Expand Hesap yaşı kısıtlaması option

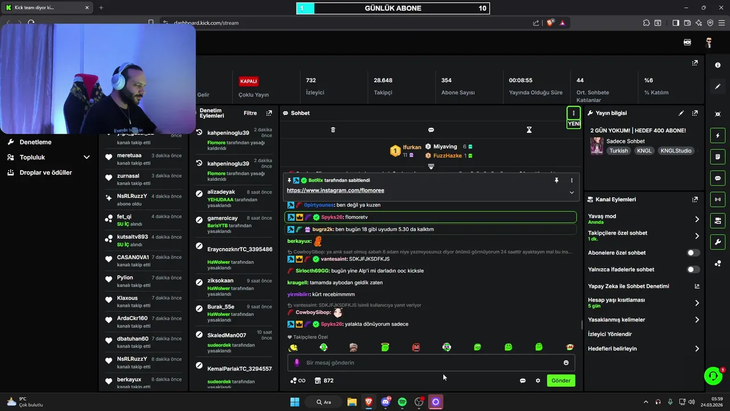697,303
